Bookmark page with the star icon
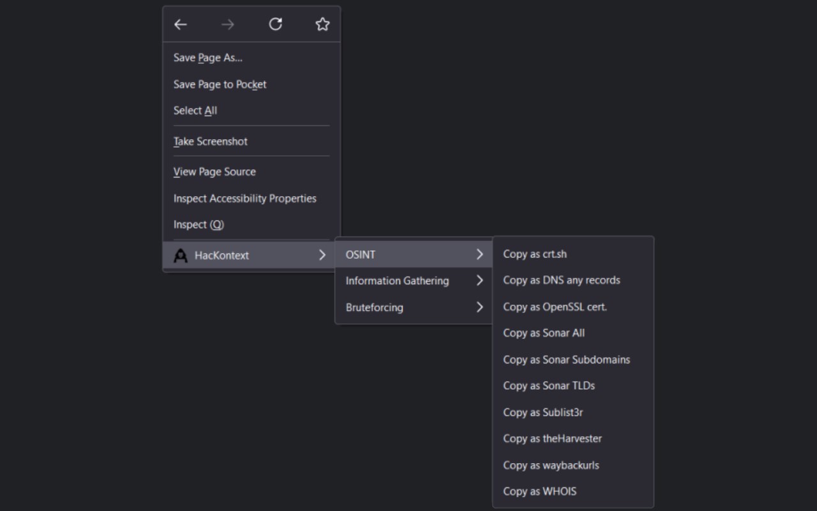The height and width of the screenshot is (511, 817). 322,24
